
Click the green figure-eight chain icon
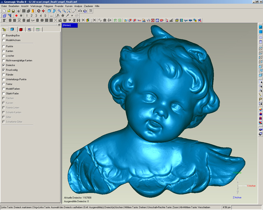pyautogui.click(x=120, y=21)
